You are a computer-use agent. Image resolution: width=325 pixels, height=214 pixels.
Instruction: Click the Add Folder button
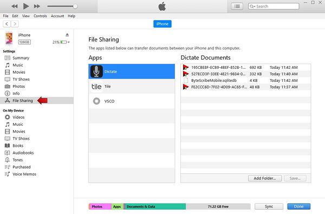click(265, 178)
